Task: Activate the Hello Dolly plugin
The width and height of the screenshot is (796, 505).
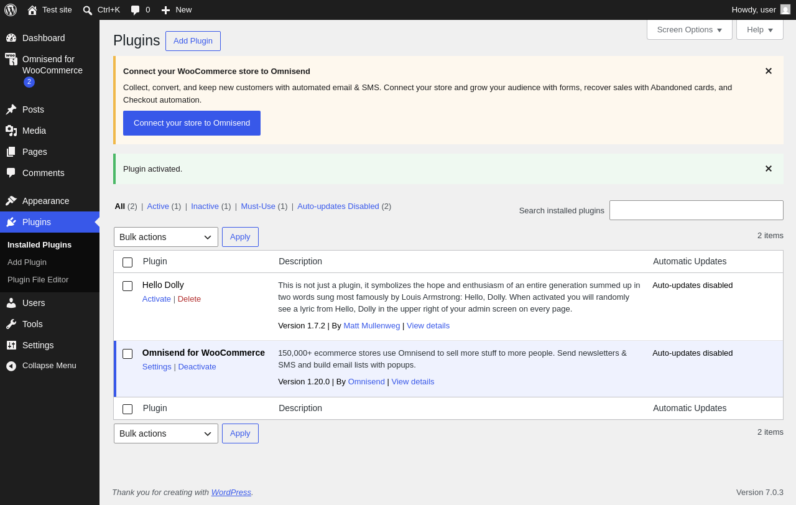Action: (x=157, y=299)
